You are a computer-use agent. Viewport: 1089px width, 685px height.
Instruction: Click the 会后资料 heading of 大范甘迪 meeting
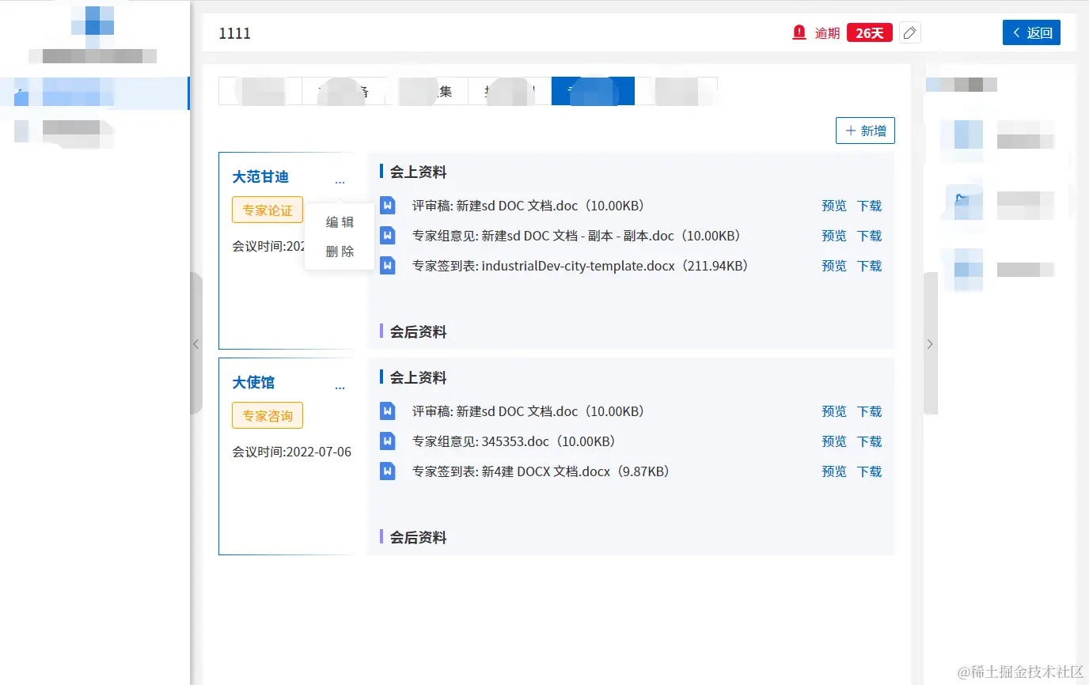(418, 332)
